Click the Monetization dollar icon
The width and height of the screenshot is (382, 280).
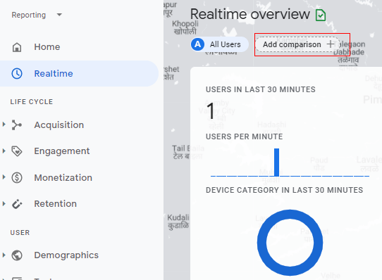click(17, 177)
